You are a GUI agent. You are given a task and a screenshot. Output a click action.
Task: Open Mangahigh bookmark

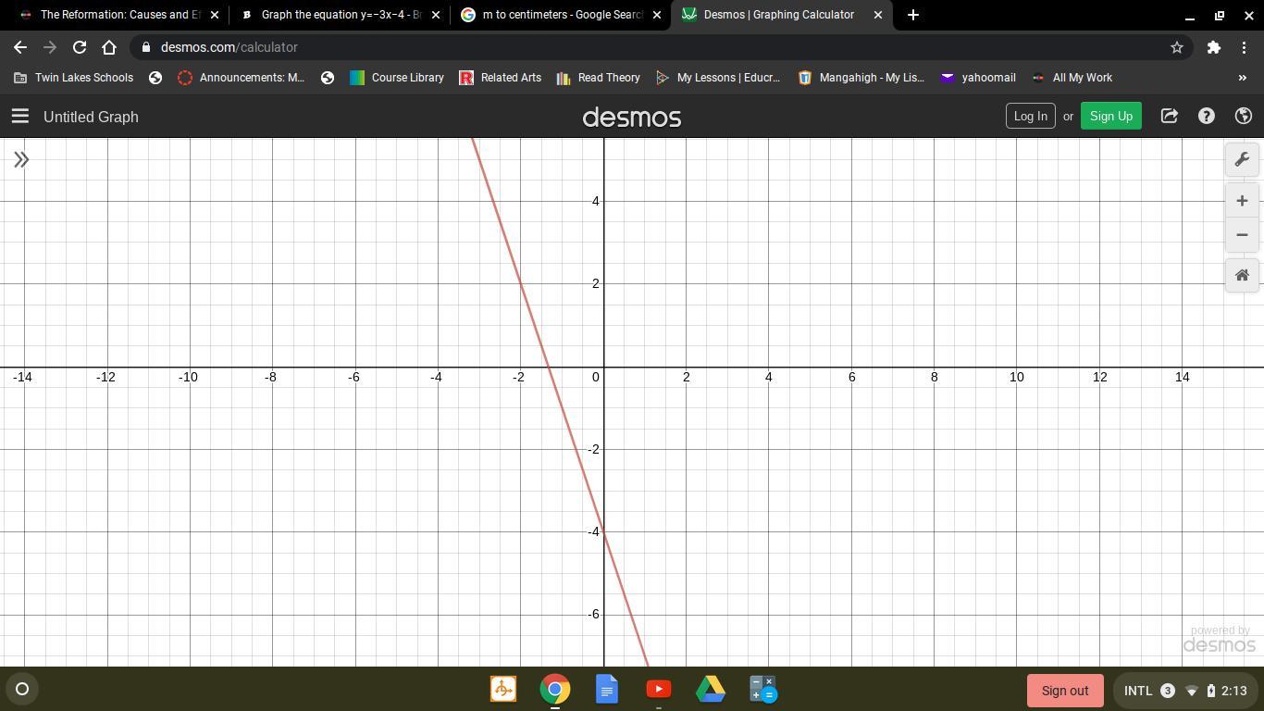click(x=861, y=78)
